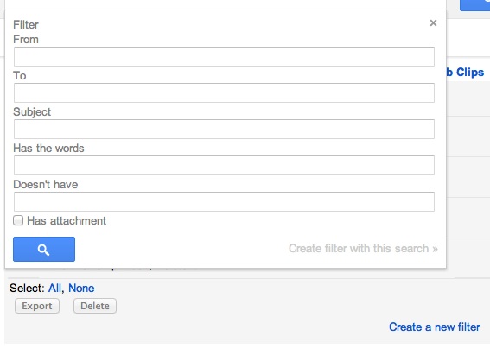Choose None to deselect filters

click(x=81, y=288)
